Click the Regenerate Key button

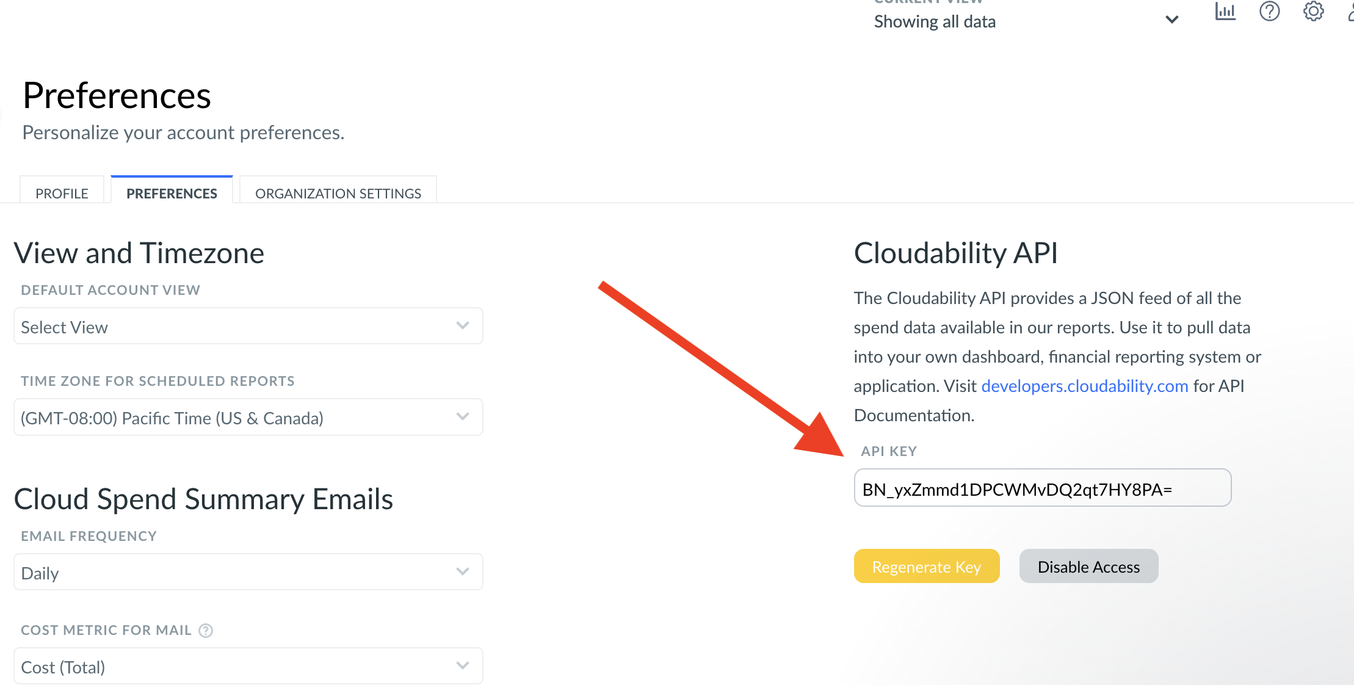pyautogui.click(x=926, y=567)
